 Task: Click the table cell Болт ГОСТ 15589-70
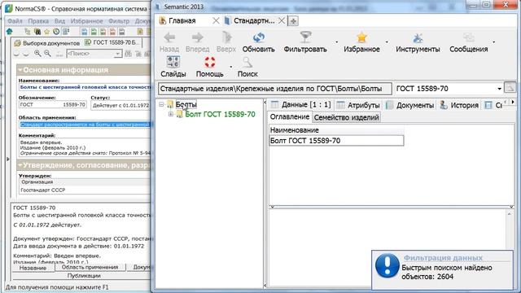point(336,141)
